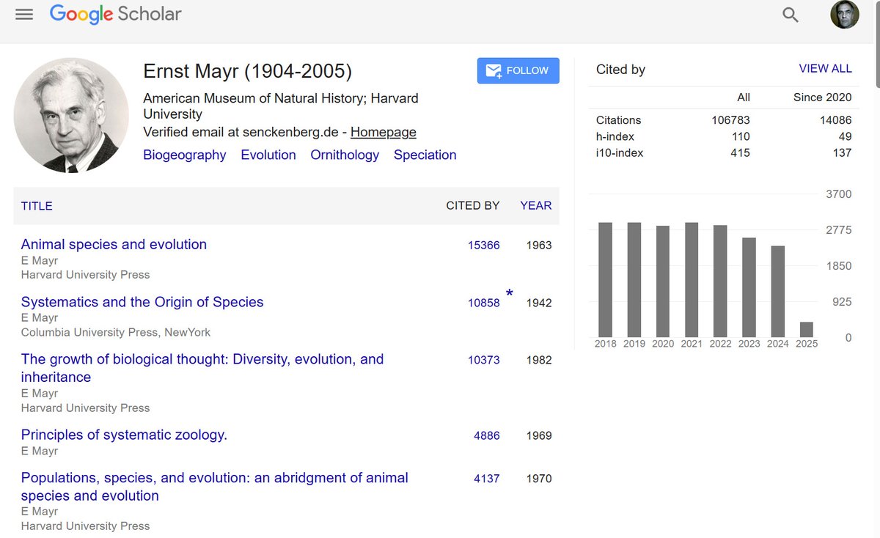Click the asterisk beside 10858 citations
880x538 pixels.
510,295
